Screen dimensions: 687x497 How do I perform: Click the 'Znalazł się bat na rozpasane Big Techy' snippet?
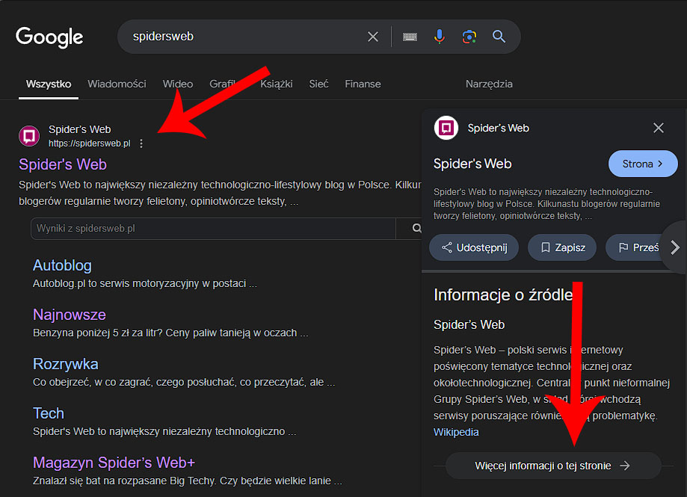pos(188,481)
